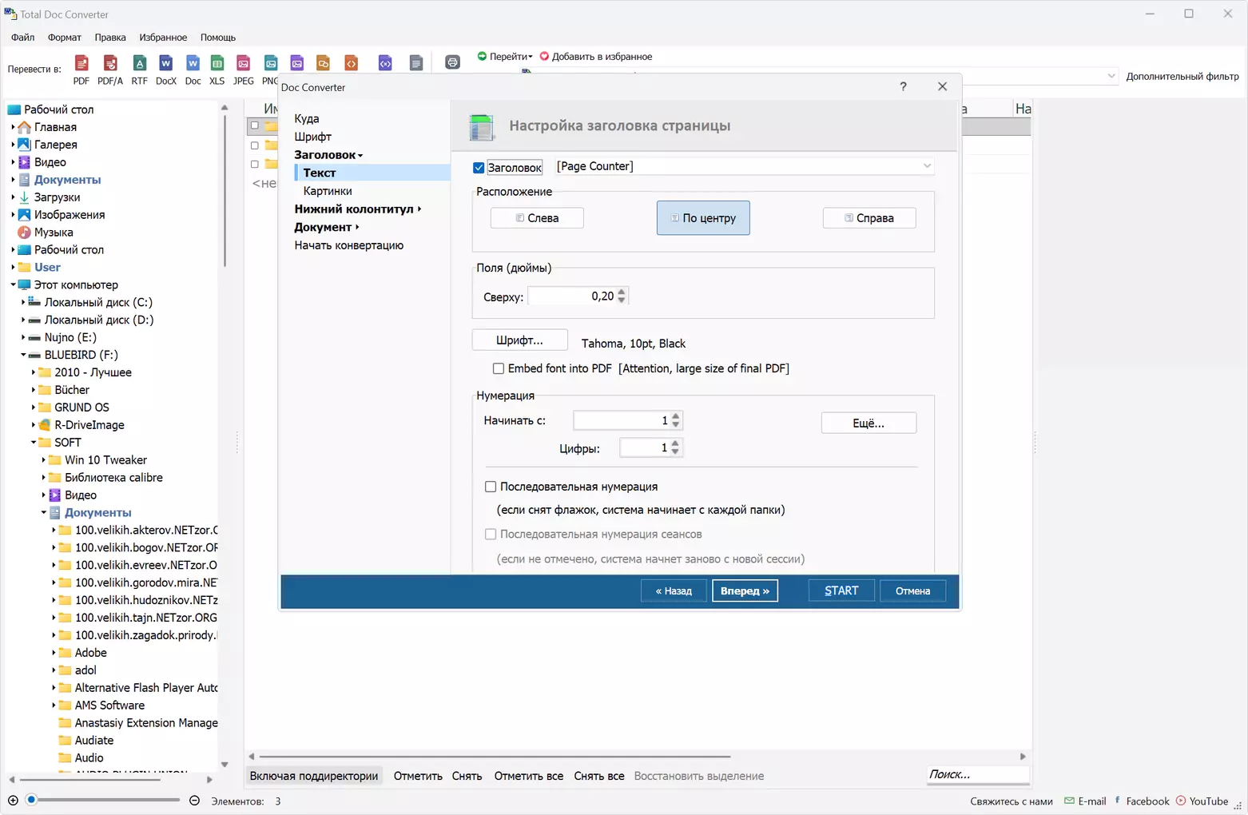1248x815 pixels.
Task: Open the Правка menu
Action: pos(110,38)
